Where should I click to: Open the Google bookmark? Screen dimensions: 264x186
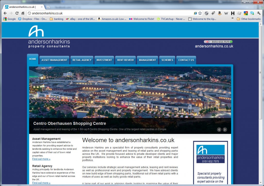(x=10, y=19)
